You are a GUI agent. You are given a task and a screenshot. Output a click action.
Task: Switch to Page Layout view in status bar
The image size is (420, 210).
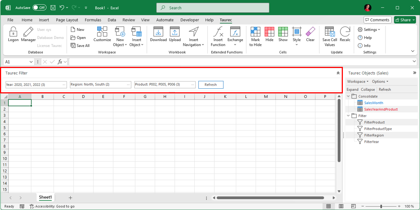point(341,206)
